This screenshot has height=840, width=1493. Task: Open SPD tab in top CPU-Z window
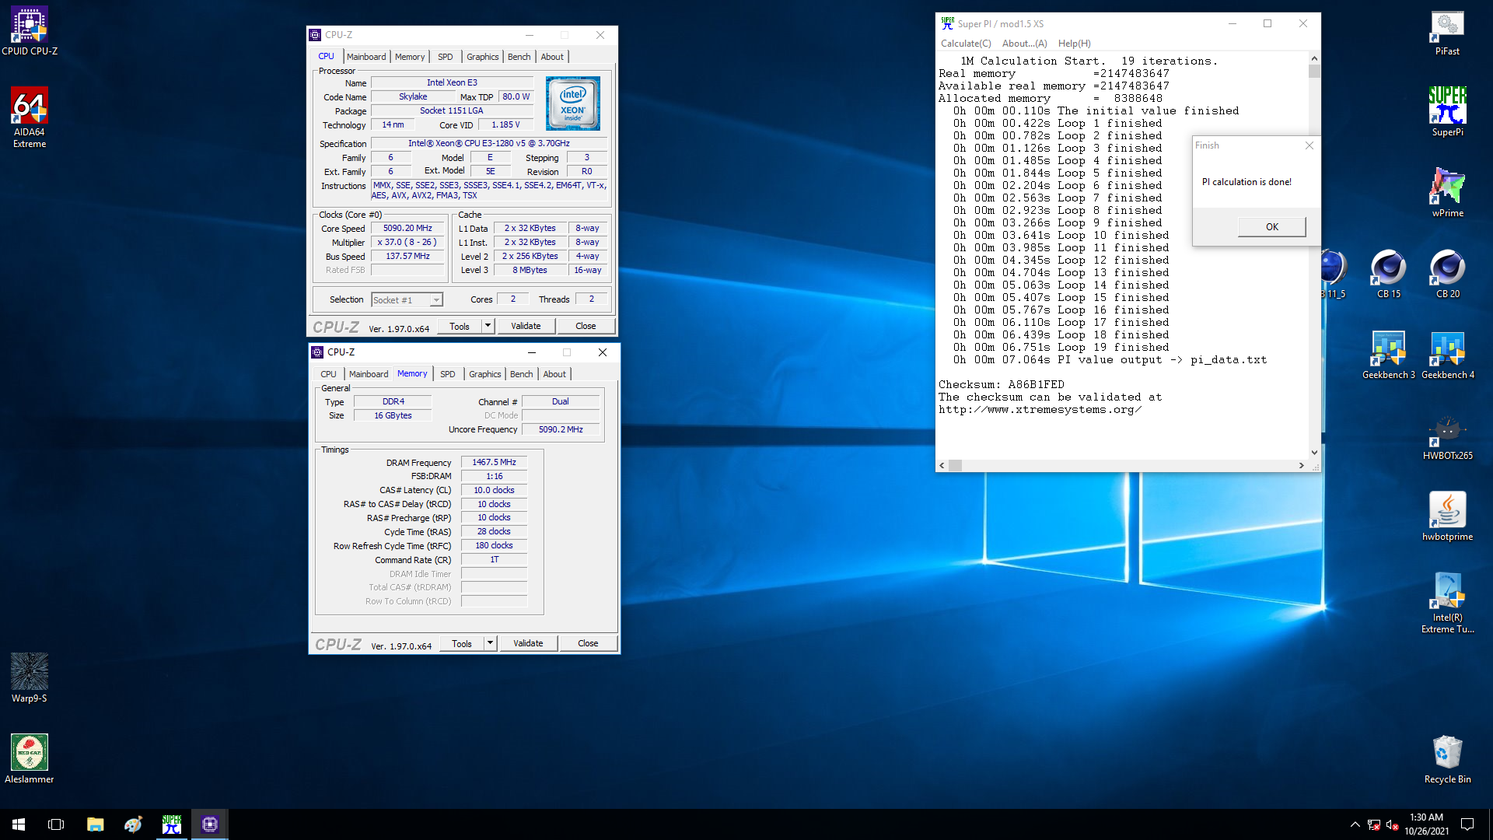pos(445,57)
